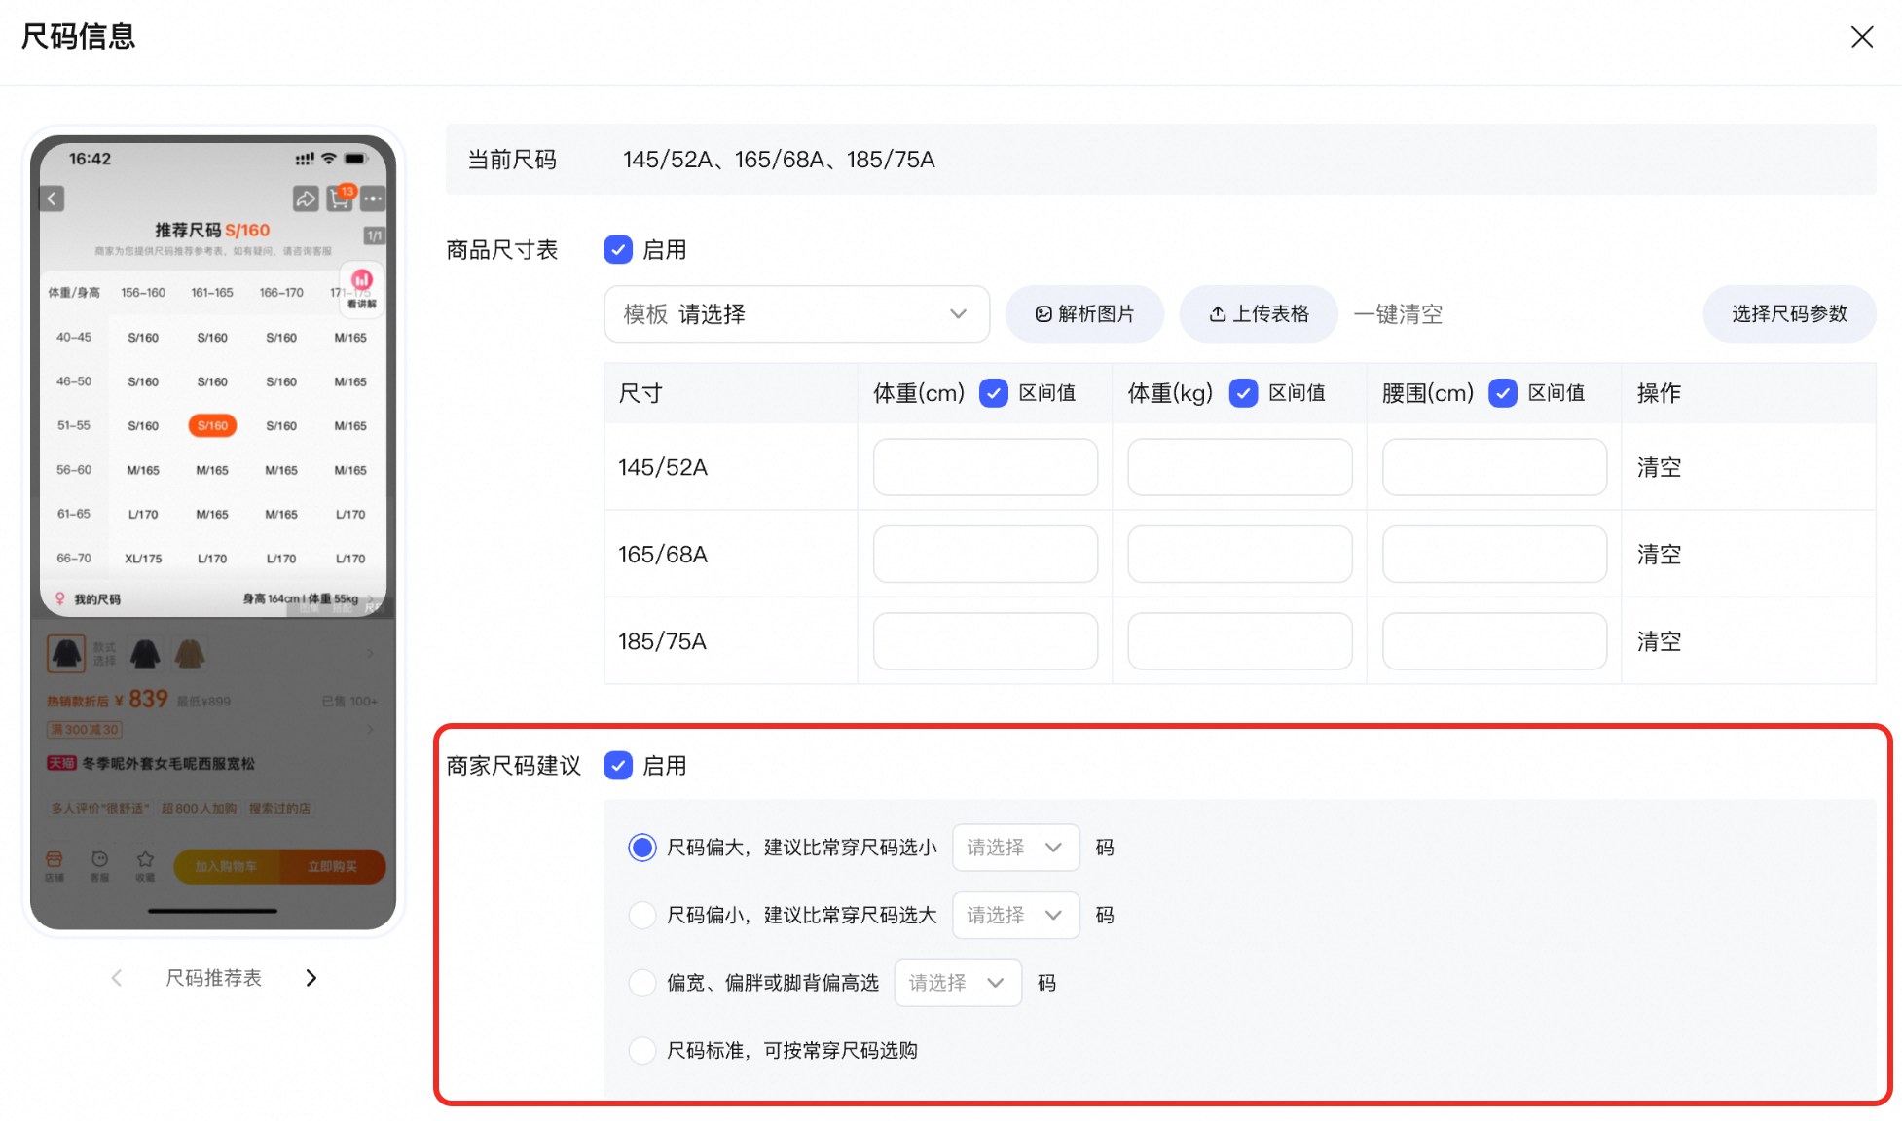Viewport: 1902px width, 1121px height.
Task: Toggle 区间值 checkbox for 腰围(cm)
Action: tap(1503, 393)
